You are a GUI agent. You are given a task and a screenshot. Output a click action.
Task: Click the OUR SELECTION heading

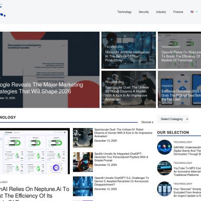click(173, 133)
